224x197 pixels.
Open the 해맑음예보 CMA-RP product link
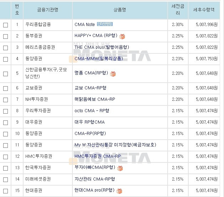pos(95,99)
